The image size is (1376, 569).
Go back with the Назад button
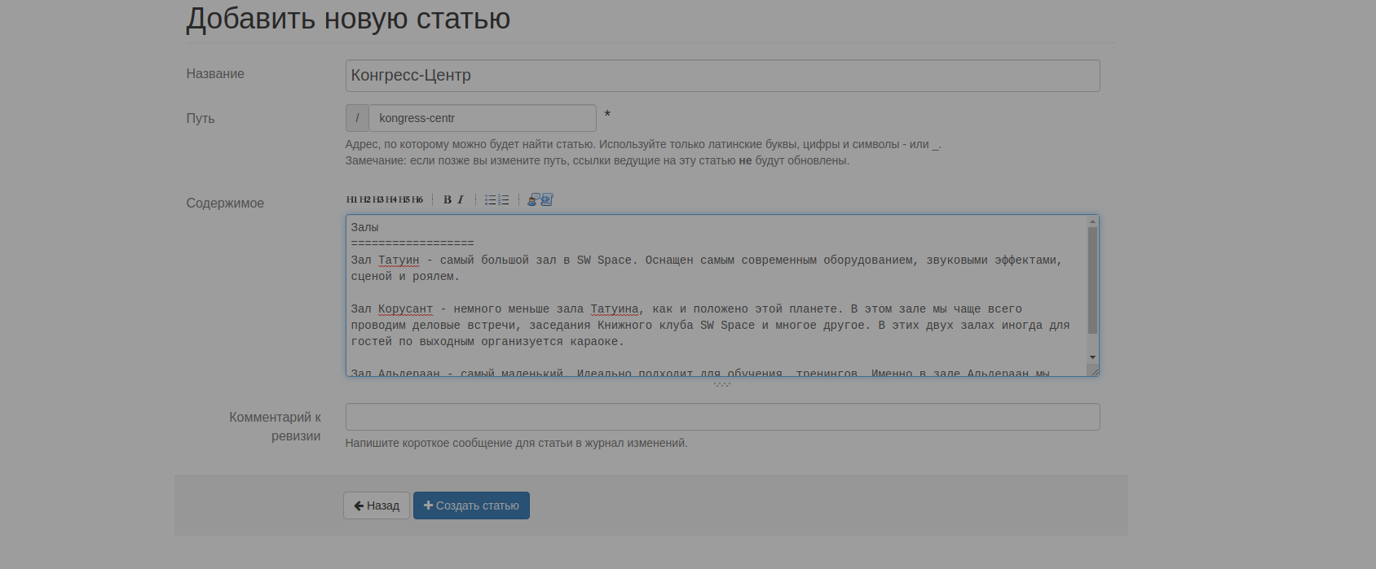click(x=376, y=506)
